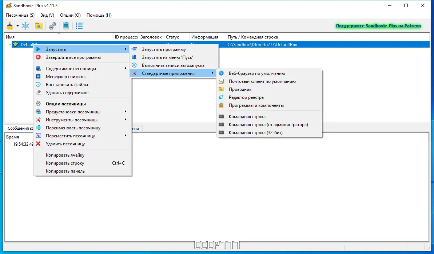Open the Помощь (H) menu
434x254 pixels.
(x=99, y=15)
